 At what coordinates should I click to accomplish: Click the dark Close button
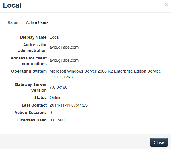159,142
